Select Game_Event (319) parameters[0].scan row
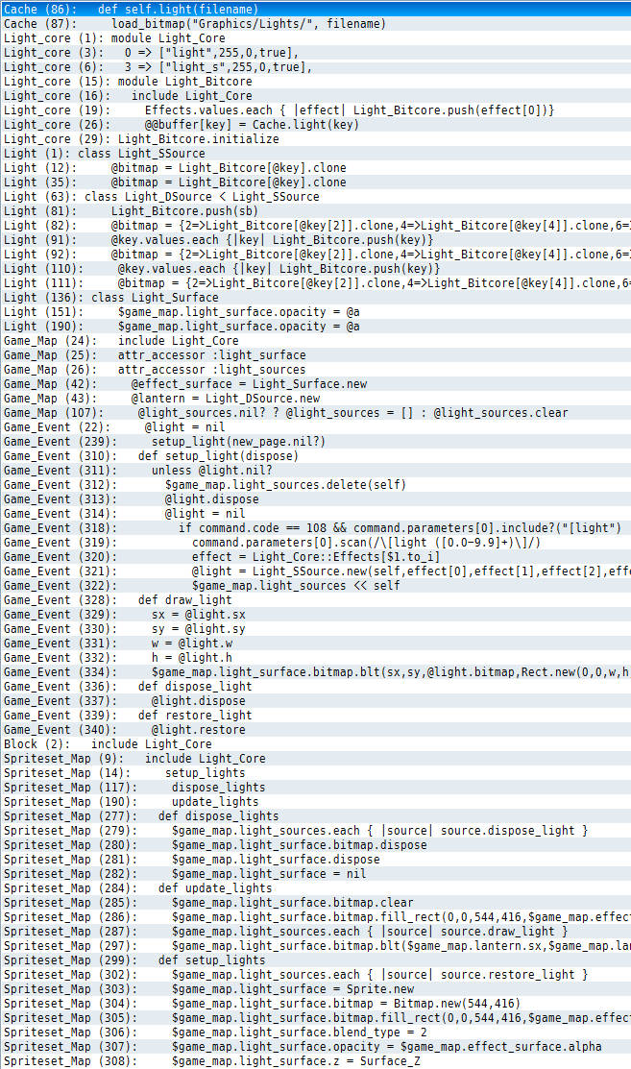Viewport: 631px width, 1069px height. click(315, 543)
